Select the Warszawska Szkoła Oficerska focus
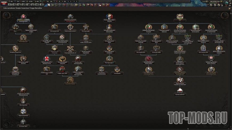The image size is (232, 130). [x=23, y=59]
